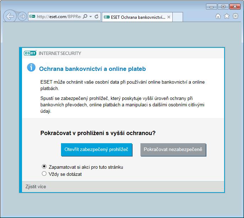This screenshot has width=244, height=218.
Task: Open the Home page icon
Action: 218,16
